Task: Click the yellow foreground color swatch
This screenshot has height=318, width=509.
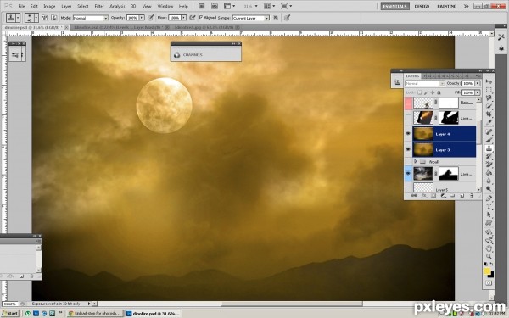Action: [x=487, y=271]
